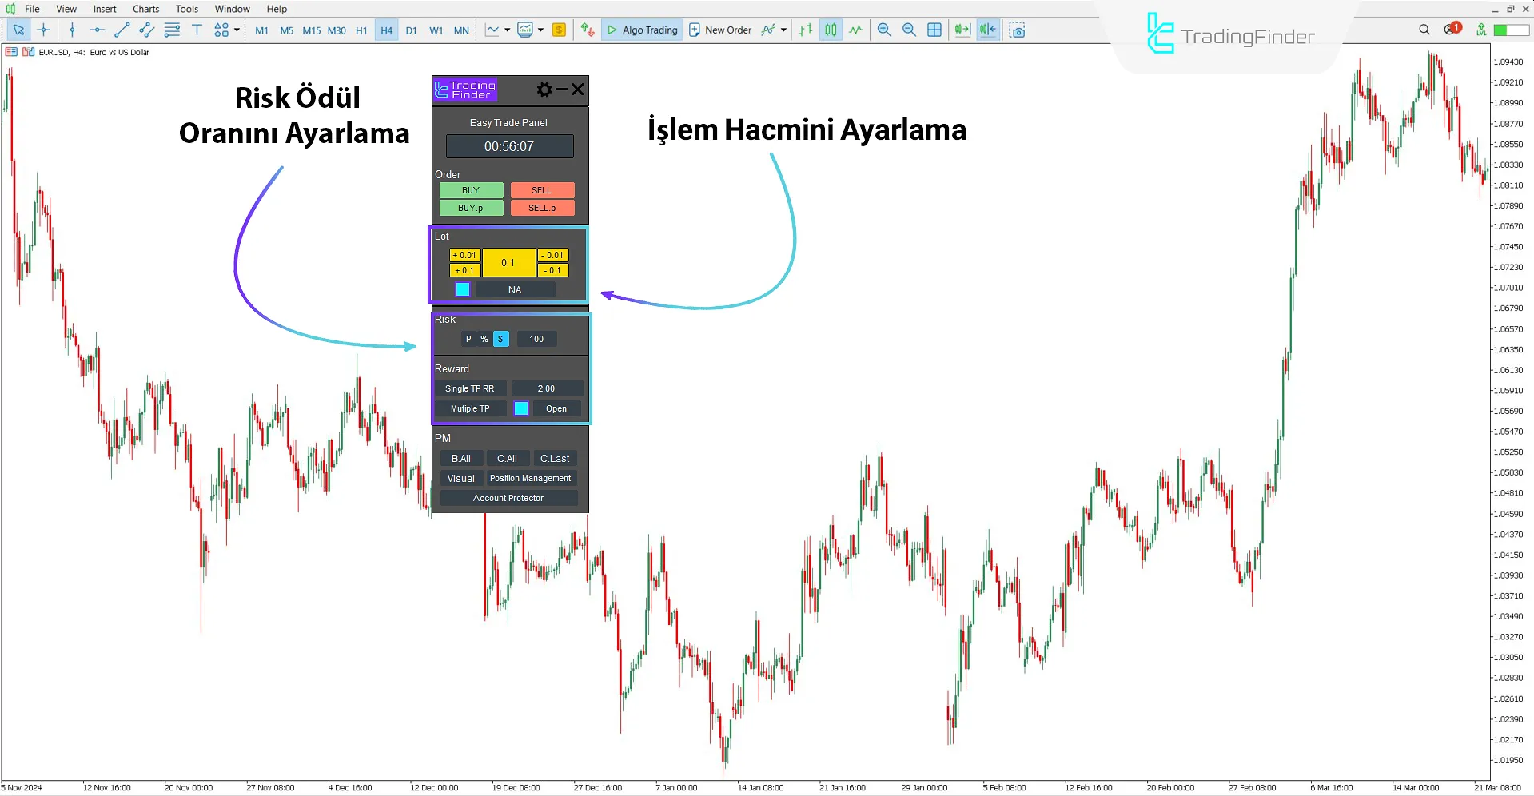Viewport: 1534px width, 796px height.
Task: Toggle the $ risk mode in Risk section
Action: coord(500,339)
